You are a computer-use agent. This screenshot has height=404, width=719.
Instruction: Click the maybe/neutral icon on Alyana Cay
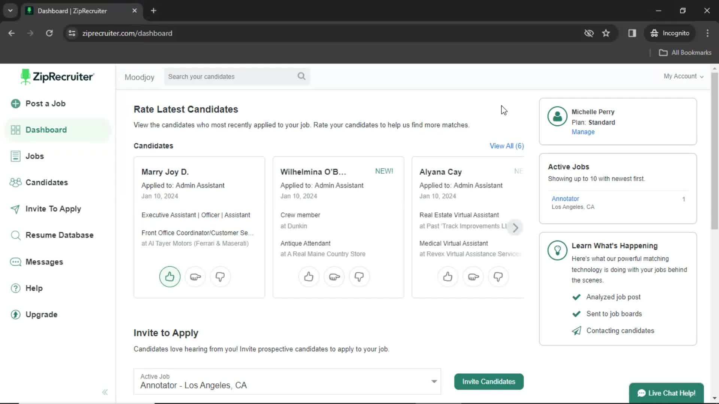click(x=473, y=277)
